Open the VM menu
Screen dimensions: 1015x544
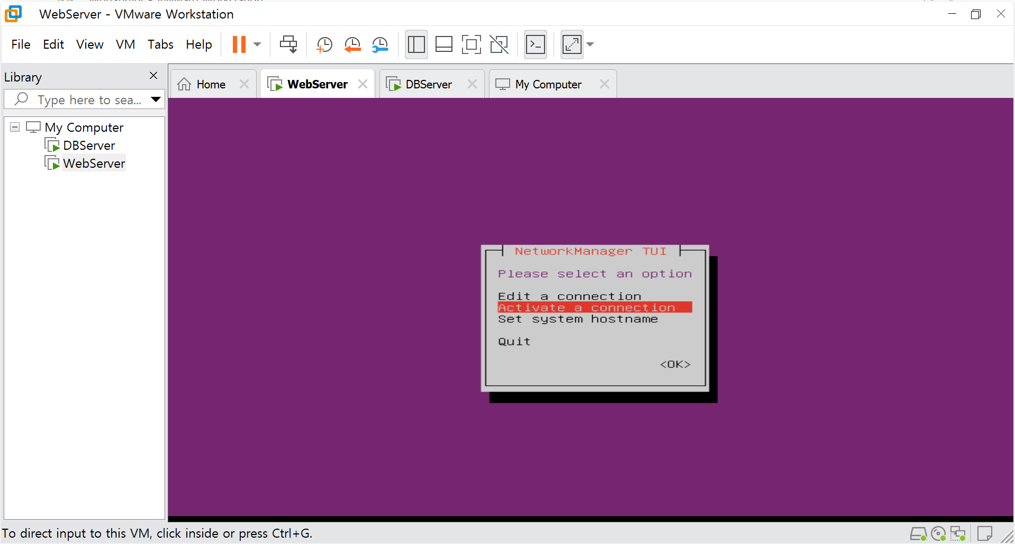(x=125, y=44)
